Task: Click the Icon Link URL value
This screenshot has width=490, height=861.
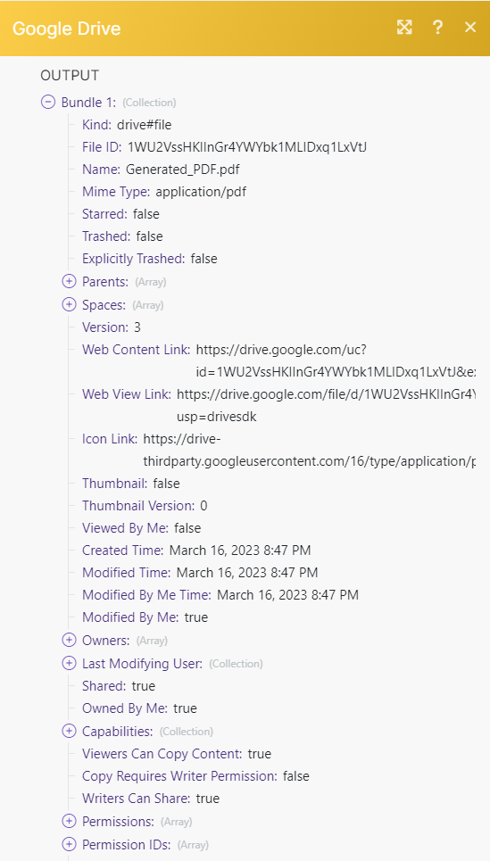Action: pyautogui.click(x=310, y=451)
